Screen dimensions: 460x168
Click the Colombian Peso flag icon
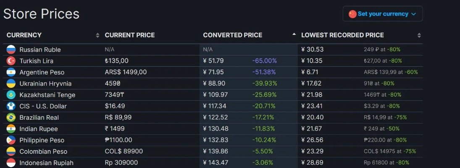[x=11, y=152]
